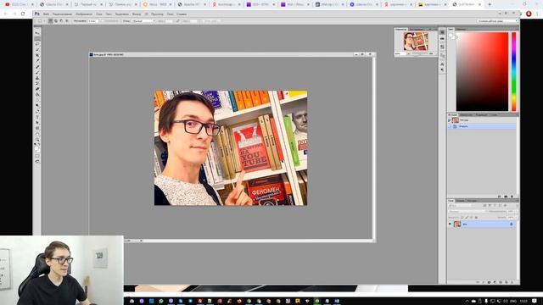This screenshot has width=543, height=305.
Task: Select the Blur tool
Action: click(x=37, y=100)
